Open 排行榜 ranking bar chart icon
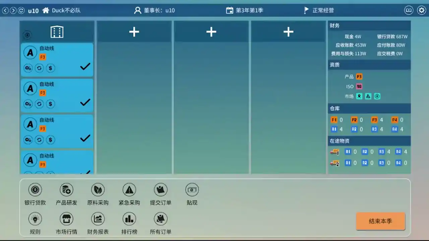This screenshot has height=241, width=429. point(129,219)
